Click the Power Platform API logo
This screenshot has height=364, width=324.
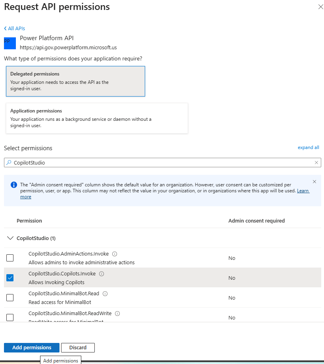(x=10, y=43)
